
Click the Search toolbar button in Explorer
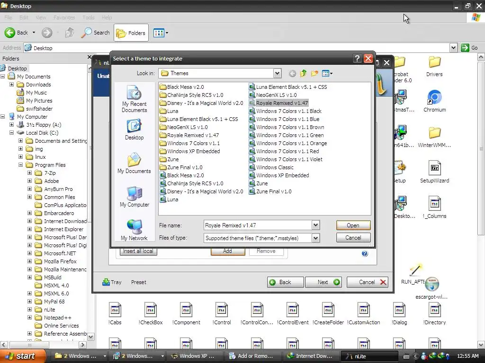pos(96,33)
